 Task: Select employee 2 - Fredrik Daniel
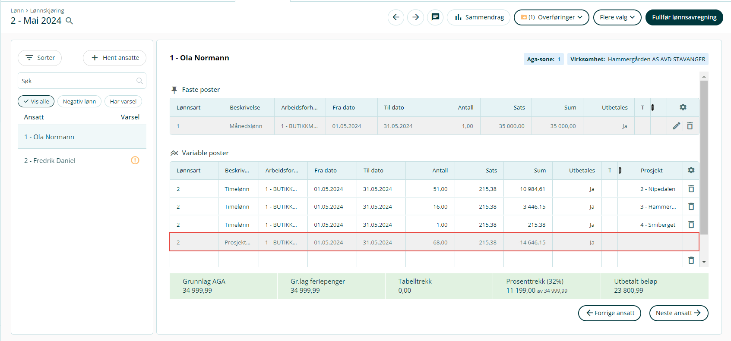coord(50,160)
